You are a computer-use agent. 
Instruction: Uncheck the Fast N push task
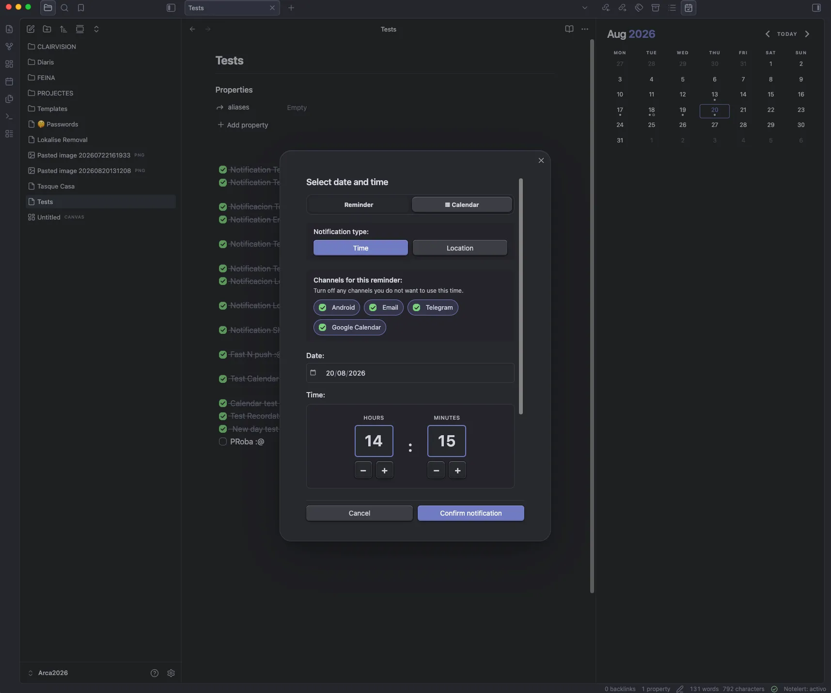[223, 355]
